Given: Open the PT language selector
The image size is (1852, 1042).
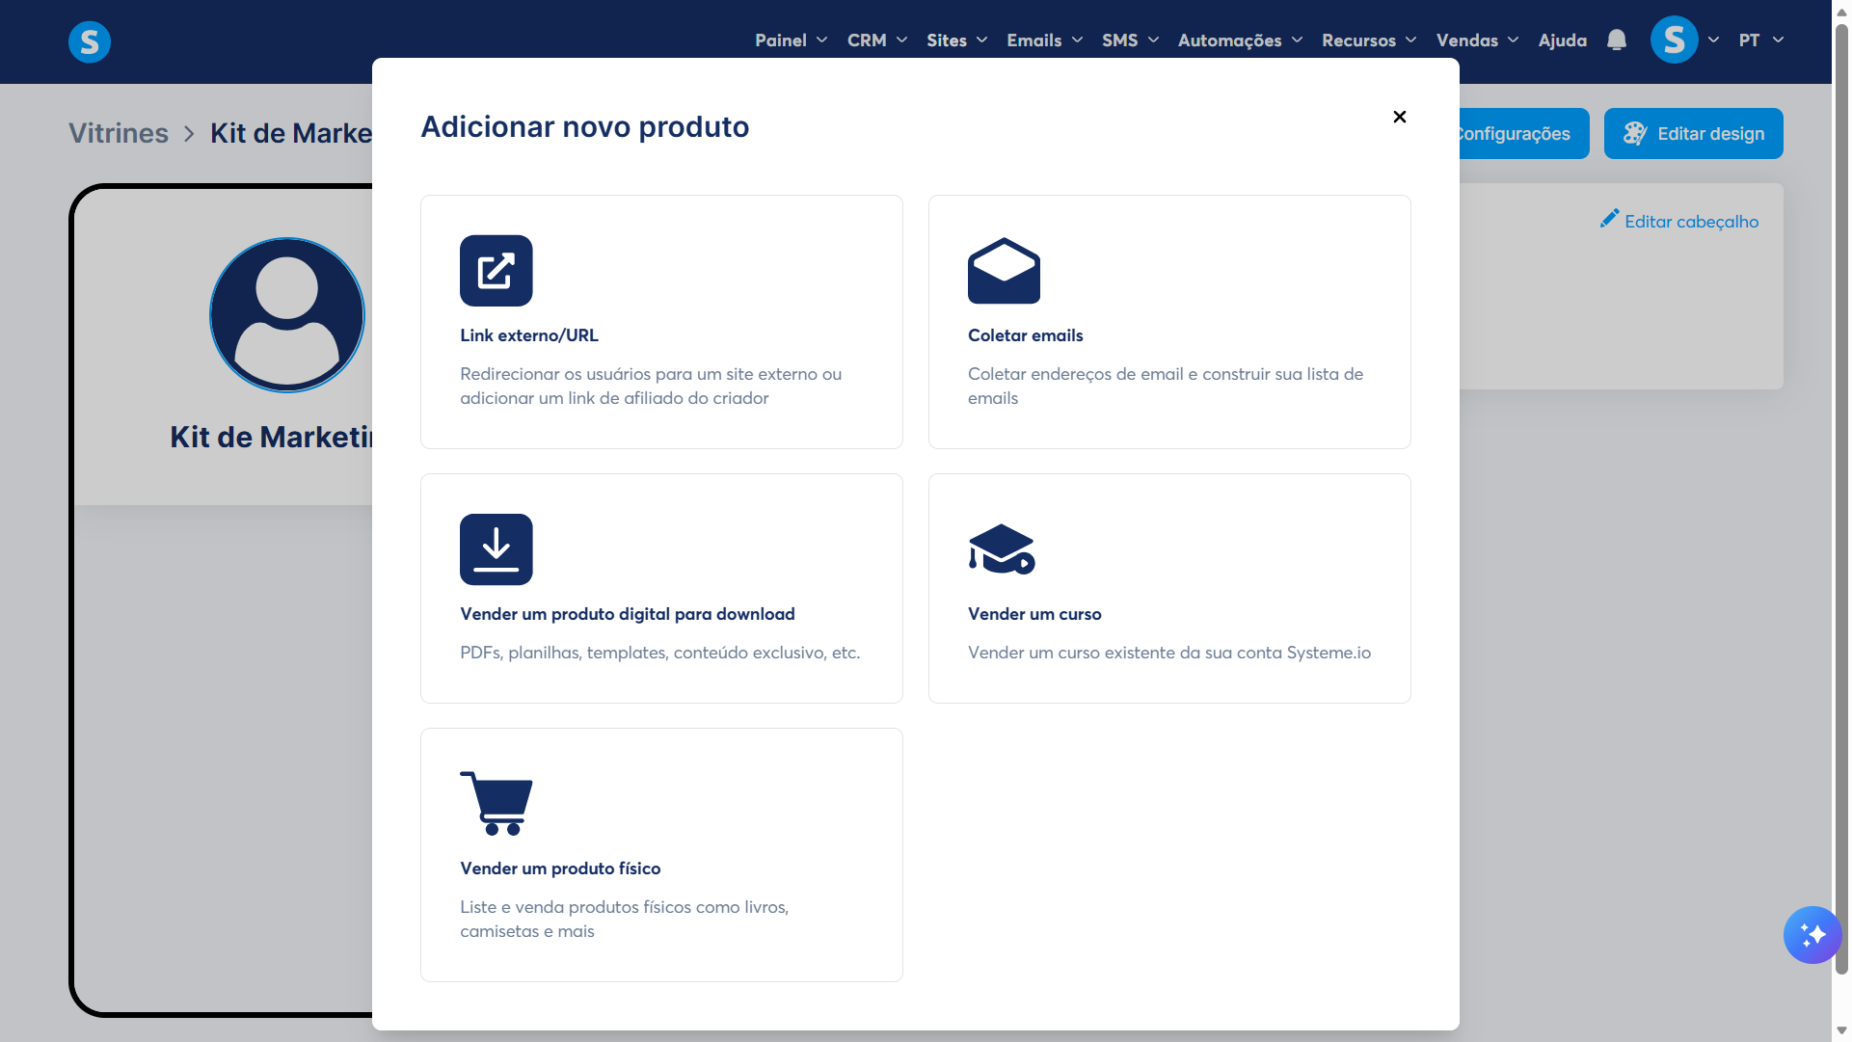Looking at the screenshot, I should (x=1760, y=40).
